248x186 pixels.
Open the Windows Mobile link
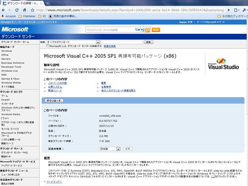pyautogui.click(x=11, y=82)
